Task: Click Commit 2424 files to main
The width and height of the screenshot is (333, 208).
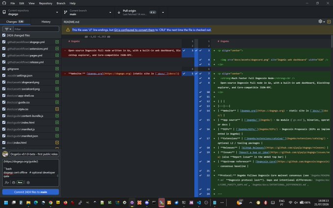Action: coord(30,192)
